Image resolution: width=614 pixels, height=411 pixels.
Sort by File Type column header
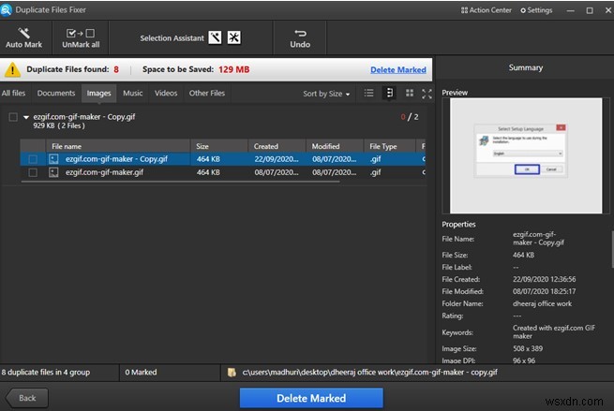[390, 146]
